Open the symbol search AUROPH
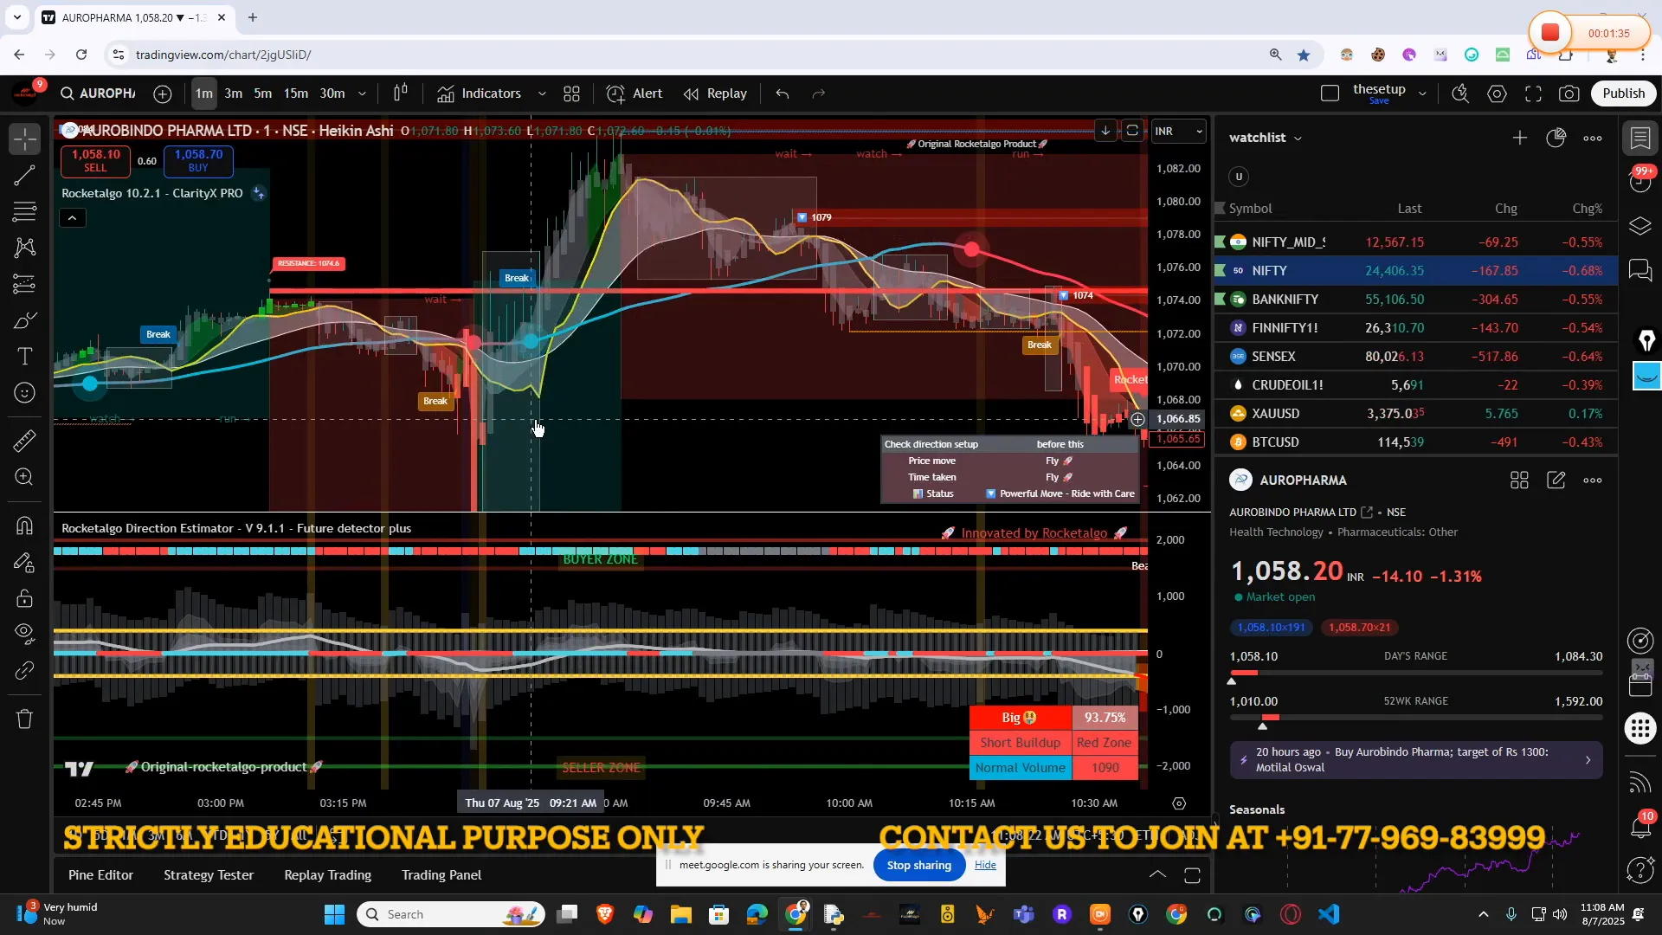The image size is (1662, 935). 98,93
